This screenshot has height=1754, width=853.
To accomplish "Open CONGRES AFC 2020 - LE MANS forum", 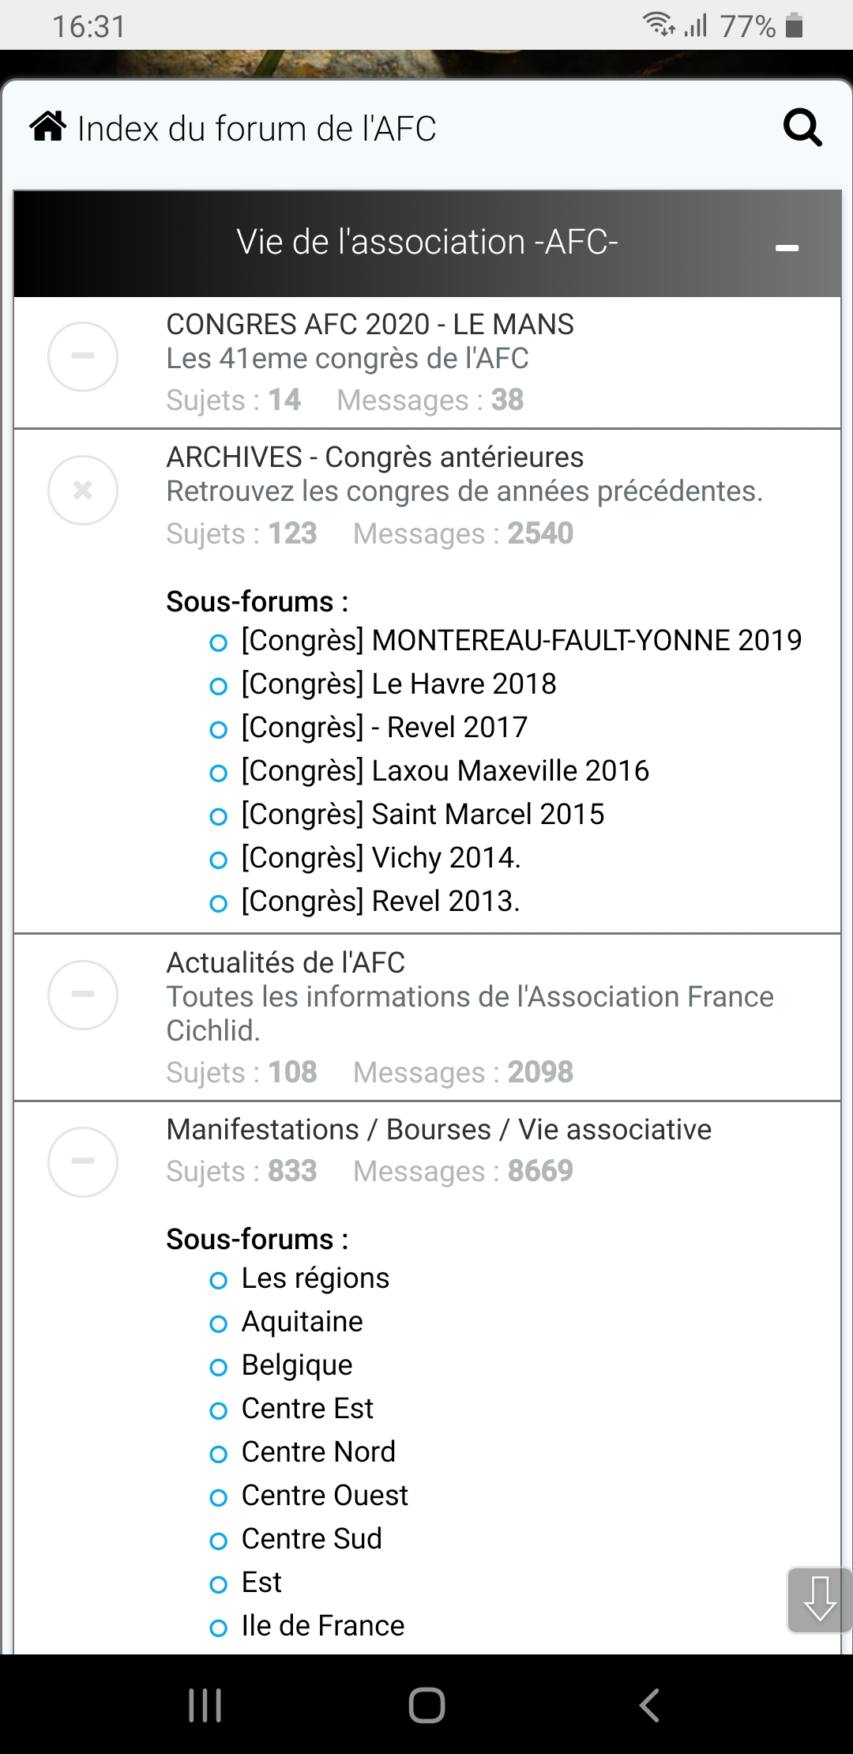I will point(370,324).
